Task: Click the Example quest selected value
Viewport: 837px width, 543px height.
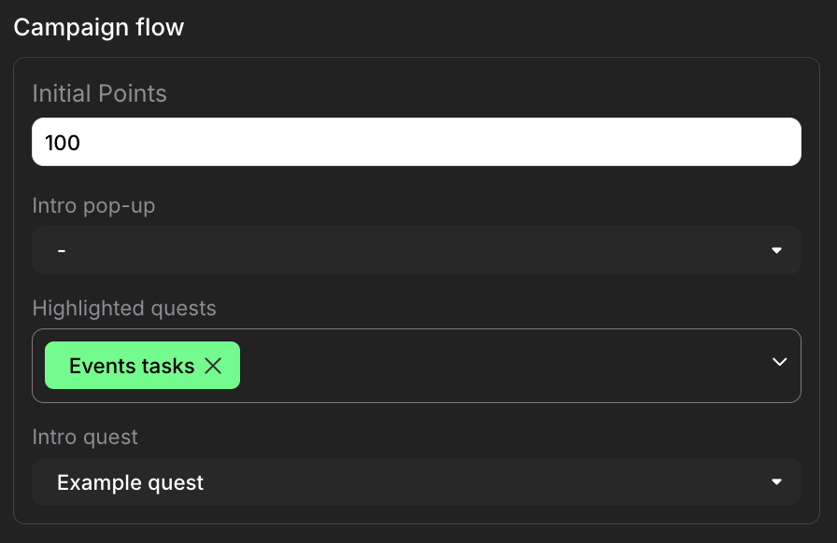Action: pyautogui.click(x=130, y=482)
